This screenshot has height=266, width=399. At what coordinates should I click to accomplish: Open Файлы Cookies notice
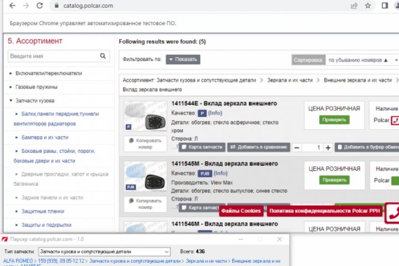241,211
